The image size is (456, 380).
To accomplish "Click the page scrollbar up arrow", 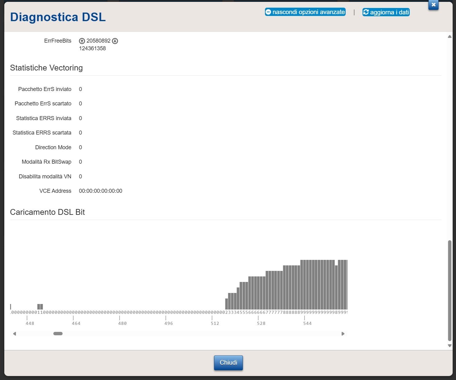I will pyautogui.click(x=450, y=36).
